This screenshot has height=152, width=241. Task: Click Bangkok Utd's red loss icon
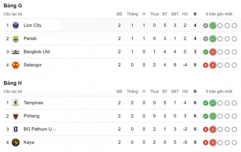point(213,52)
